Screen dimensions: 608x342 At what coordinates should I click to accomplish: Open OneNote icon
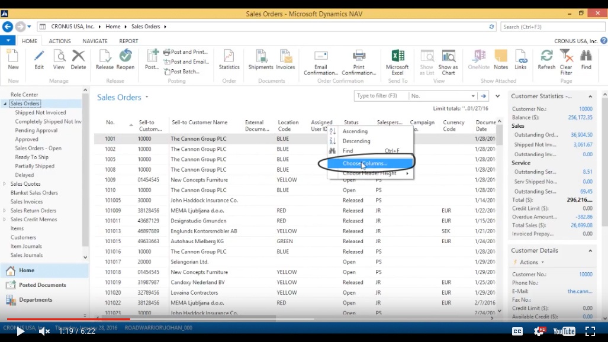pyautogui.click(x=478, y=56)
